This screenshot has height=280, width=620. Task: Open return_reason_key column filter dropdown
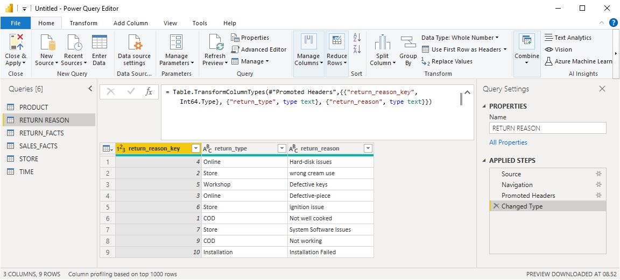[195, 148]
